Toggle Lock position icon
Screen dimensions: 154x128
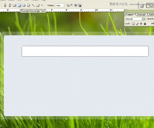pos(141,24)
